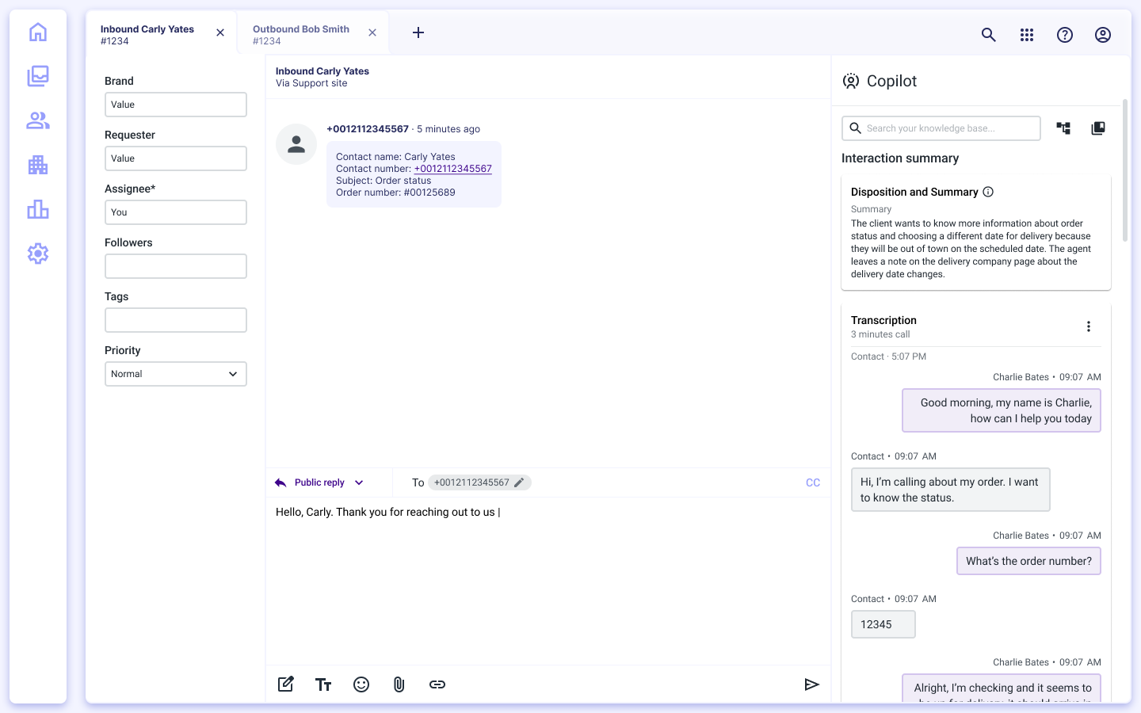Viewport: 1141px width, 713px height.
Task: Open the Customers icon in the sidebar
Action: pos(37,120)
